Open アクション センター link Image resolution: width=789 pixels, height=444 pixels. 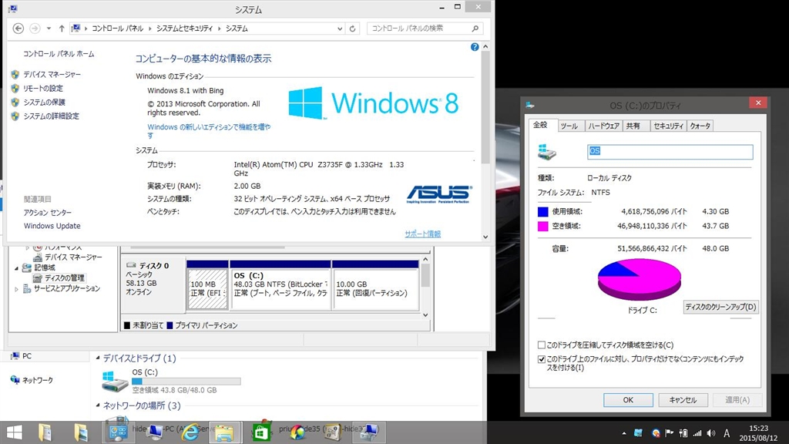[47, 213]
